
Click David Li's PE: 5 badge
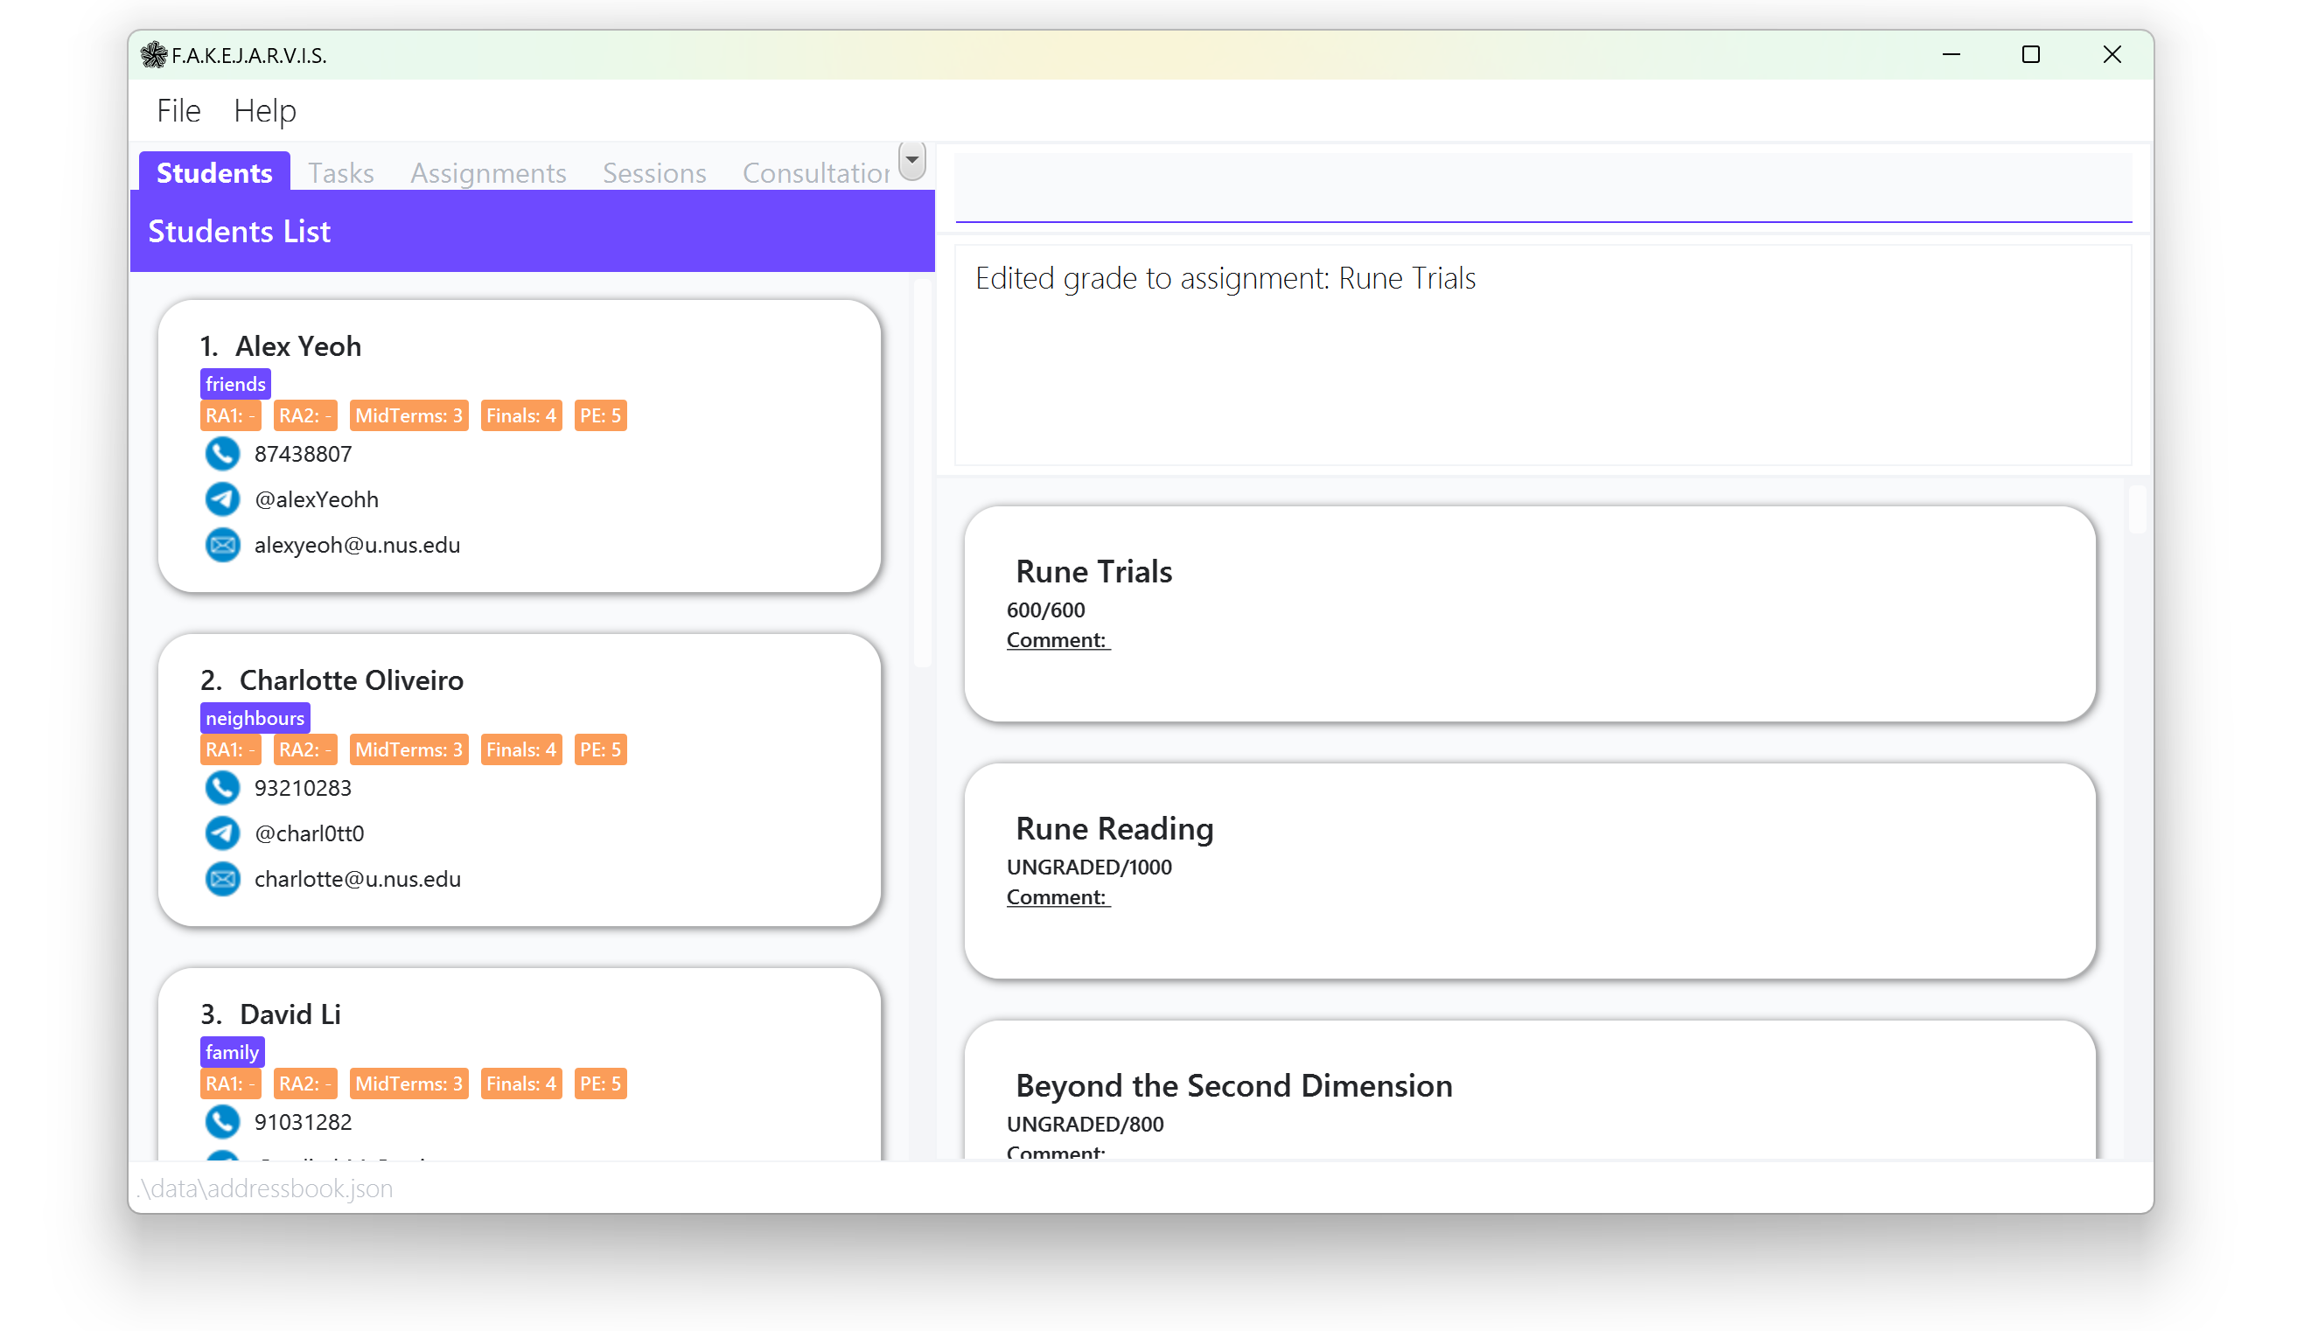point(601,1085)
